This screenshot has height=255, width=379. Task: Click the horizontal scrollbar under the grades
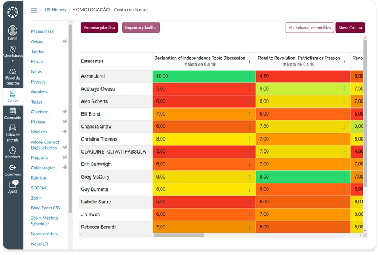pyautogui.click(x=179, y=235)
